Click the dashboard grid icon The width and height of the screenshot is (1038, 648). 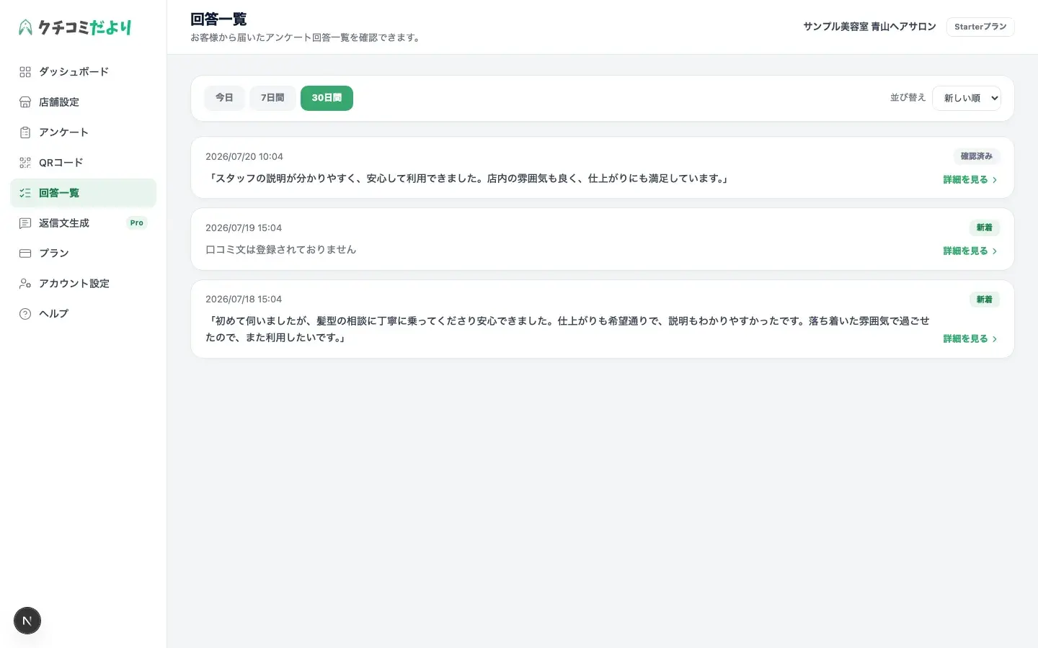coord(25,72)
